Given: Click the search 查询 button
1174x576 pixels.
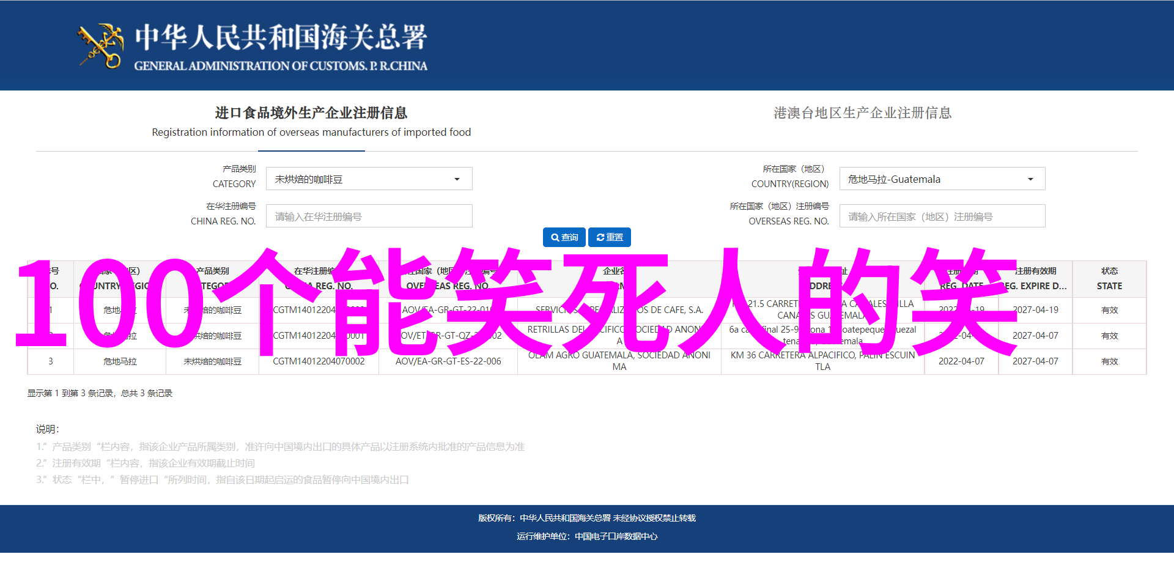Looking at the screenshot, I should click(x=564, y=237).
